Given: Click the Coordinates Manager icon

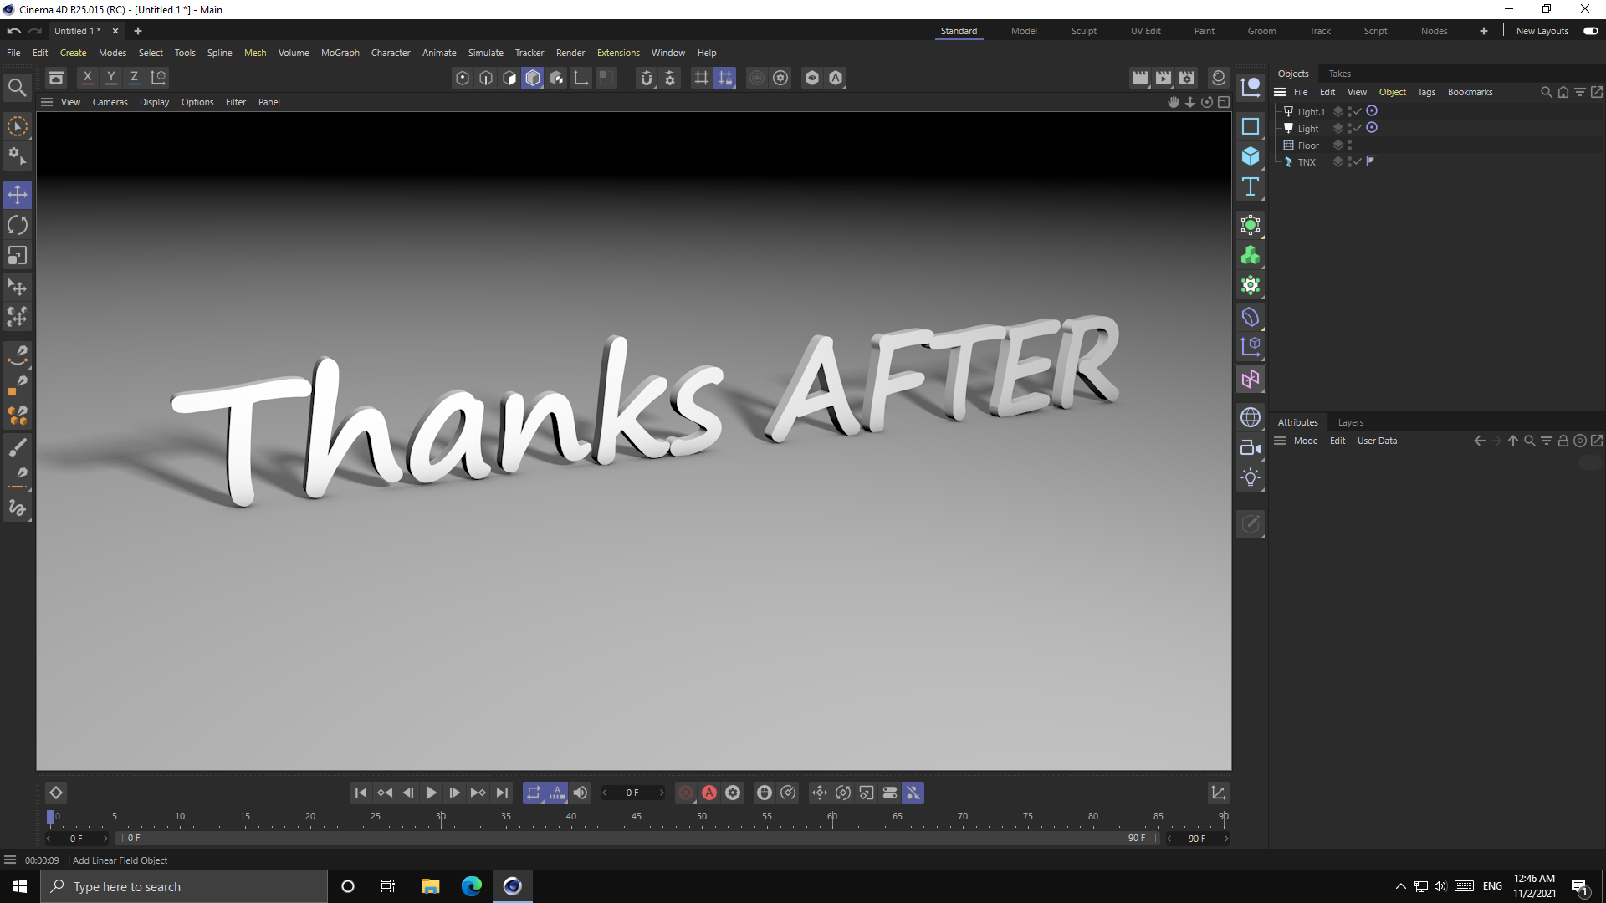Looking at the screenshot, I should click(1252, 349).
